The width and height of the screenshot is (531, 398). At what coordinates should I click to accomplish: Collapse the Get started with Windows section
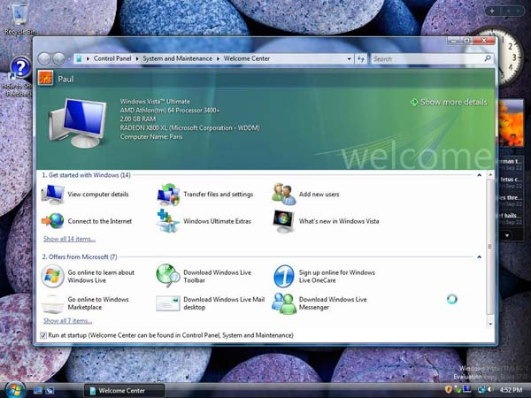coord(480,175)
